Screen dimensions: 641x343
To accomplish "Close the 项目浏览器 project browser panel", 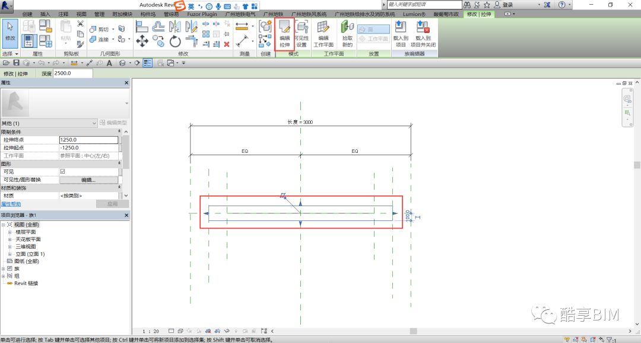I will click(x=126, y=215).
